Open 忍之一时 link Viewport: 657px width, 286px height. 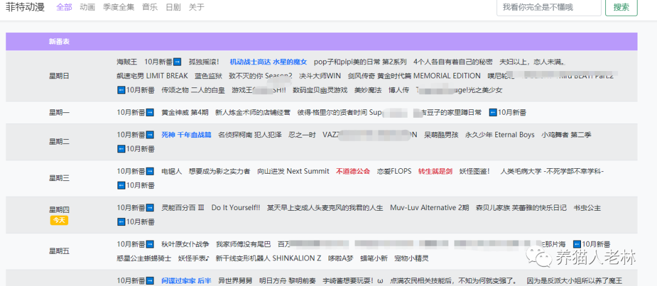302,135
